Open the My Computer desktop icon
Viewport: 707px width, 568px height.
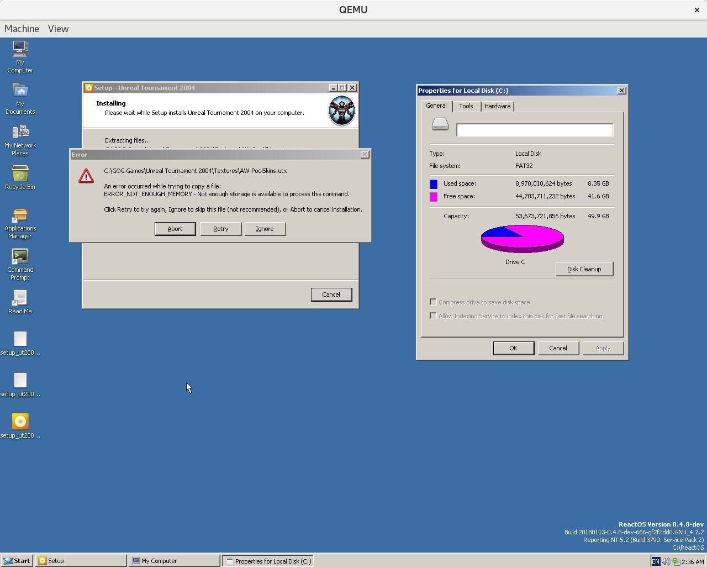pos(20,57)
